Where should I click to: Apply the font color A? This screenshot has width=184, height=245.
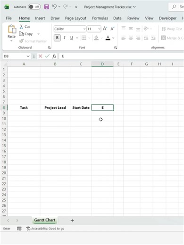pyautogui.click(x=108, y=38)
